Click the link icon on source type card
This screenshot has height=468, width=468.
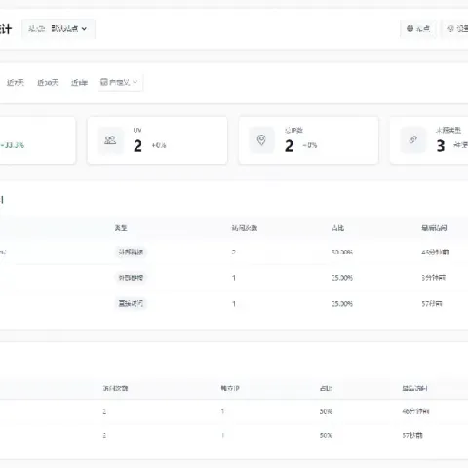click(x=412, y=140)
